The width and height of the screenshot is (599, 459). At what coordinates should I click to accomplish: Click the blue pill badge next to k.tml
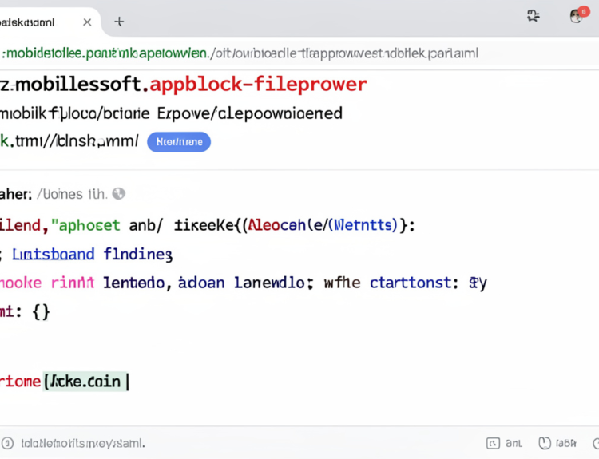tap(179, 142)
